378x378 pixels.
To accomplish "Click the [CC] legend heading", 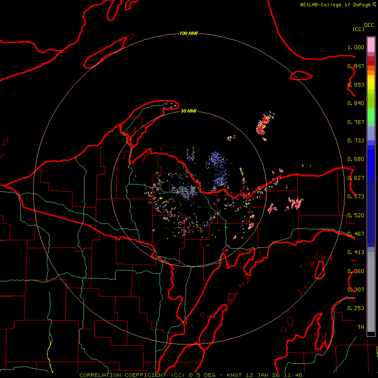I will click(358, 29).
